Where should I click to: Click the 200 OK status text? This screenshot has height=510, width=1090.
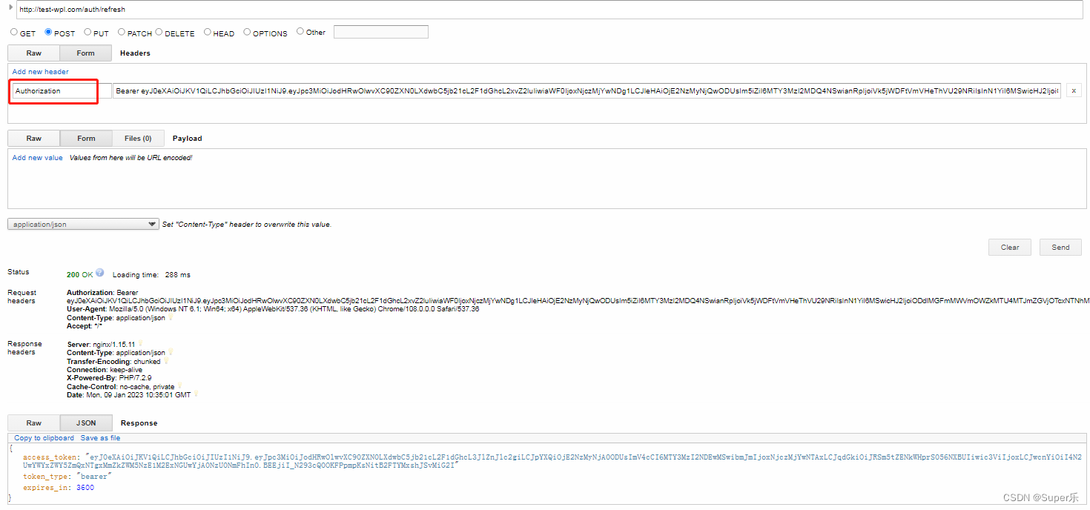[80, 274]
